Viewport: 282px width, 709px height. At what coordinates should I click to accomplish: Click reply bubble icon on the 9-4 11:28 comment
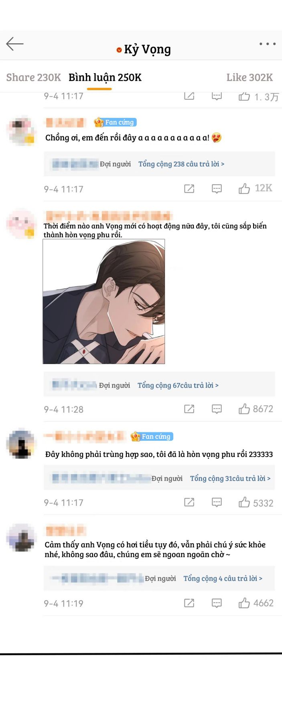217,409
